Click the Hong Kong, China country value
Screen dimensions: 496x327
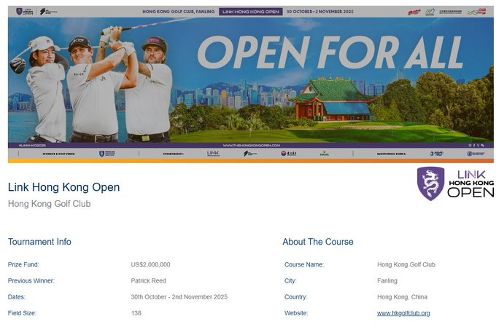point(402,297)
